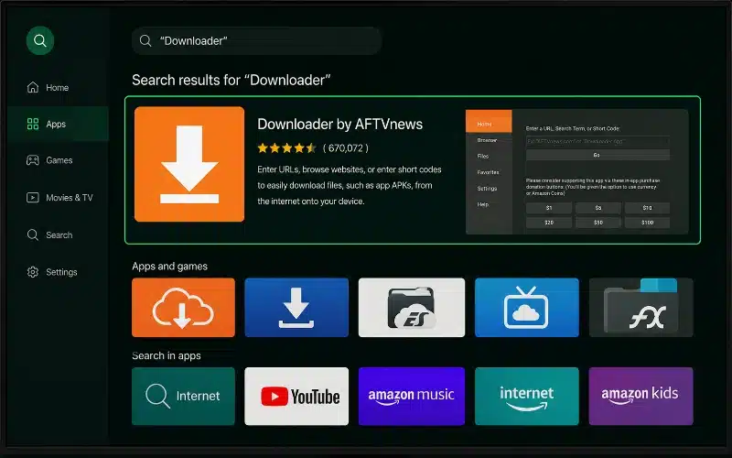This screenshot has width=732, height=458.
Task: Open the Downloader by AFTVnews title
Action: coord(339,124)
